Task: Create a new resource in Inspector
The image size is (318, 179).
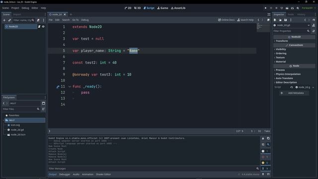Action: tap(275, 20)
